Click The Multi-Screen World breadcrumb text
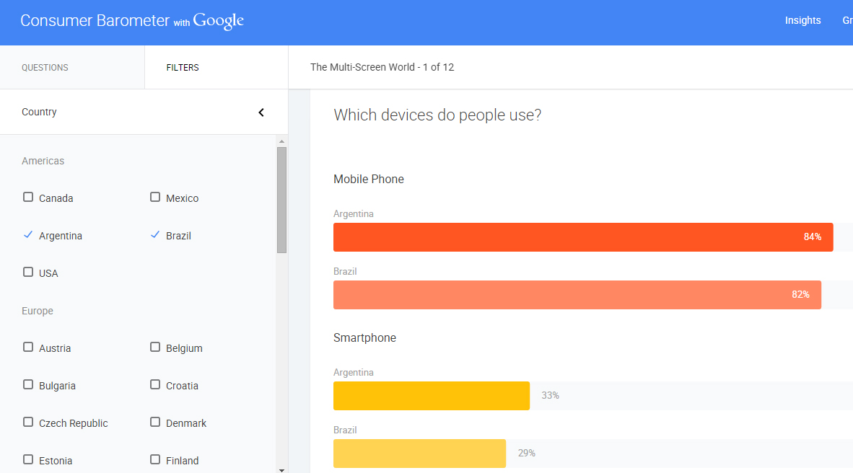853x473 pixels. coord(382,68)
